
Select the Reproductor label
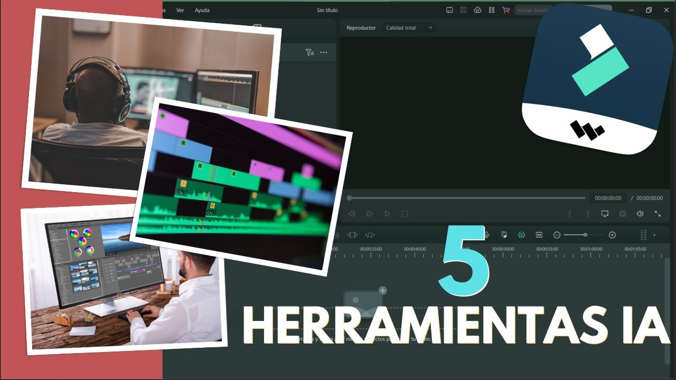(x=361, y=27)
